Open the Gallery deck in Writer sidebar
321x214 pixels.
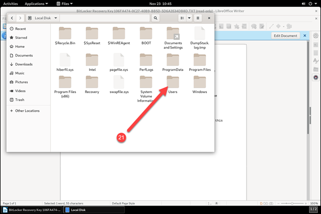tap(316, 69)
